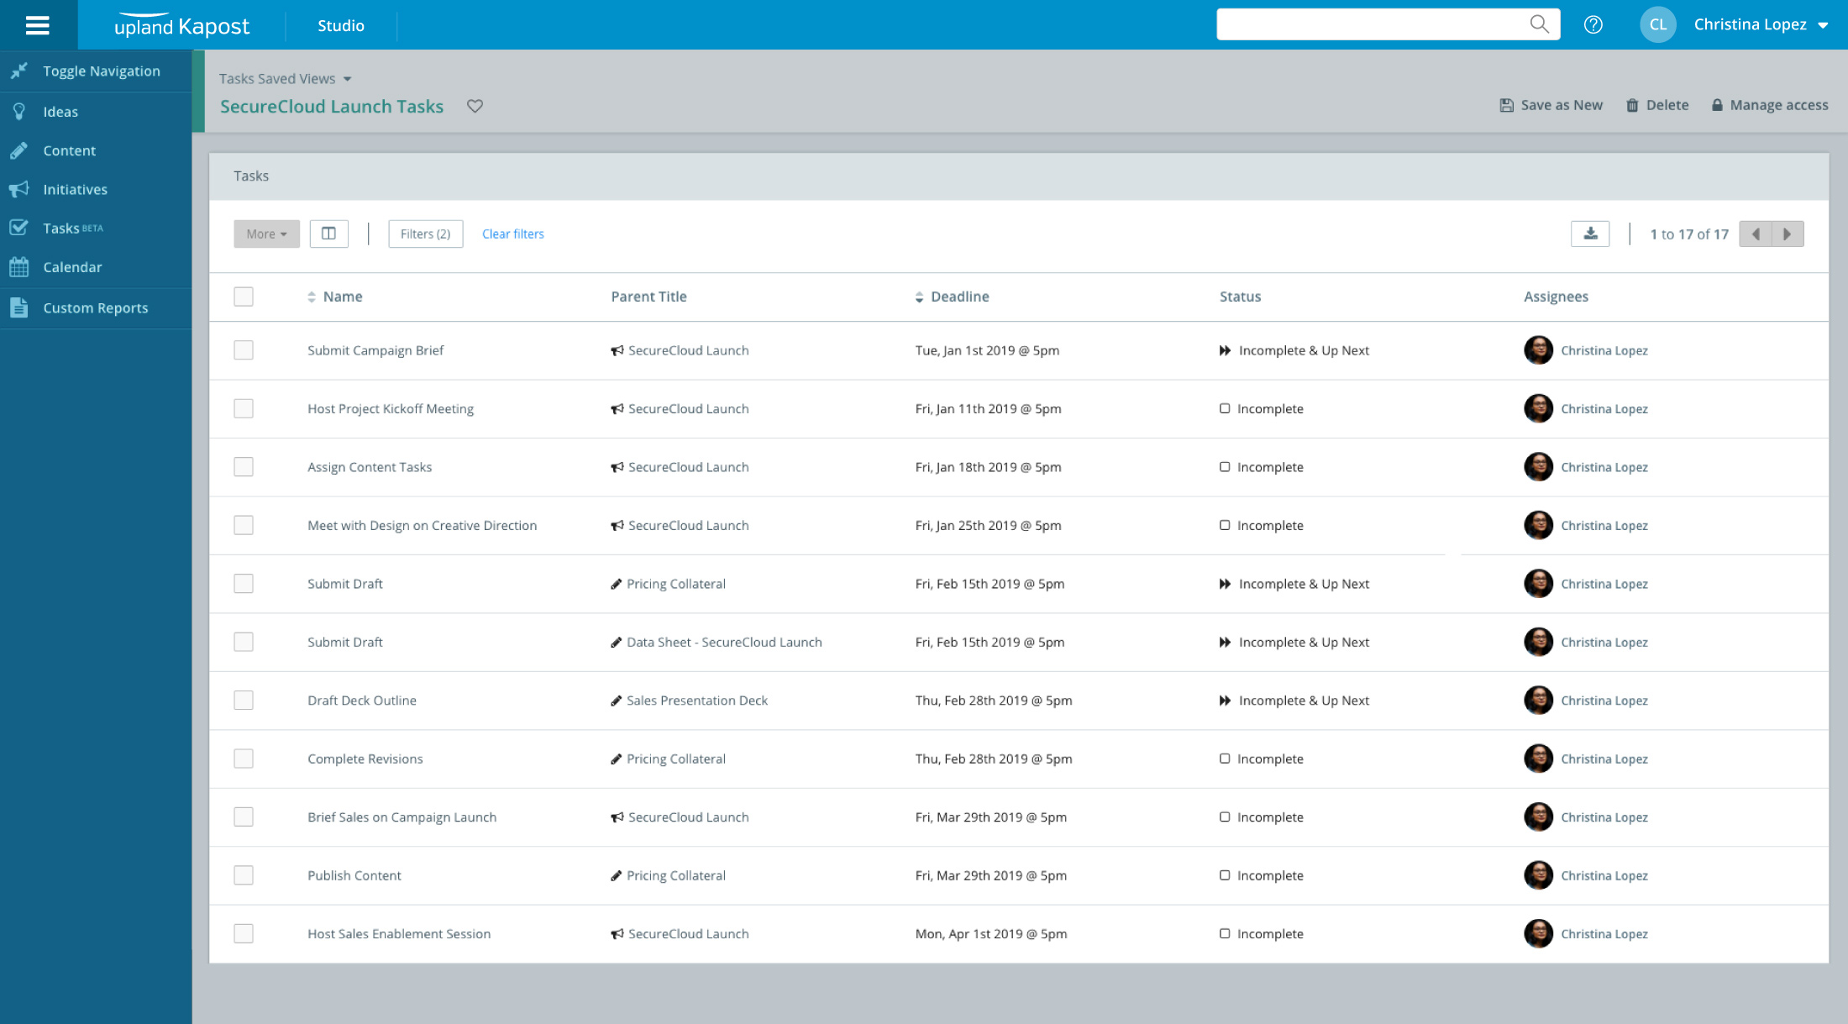Open the hamburger menu icon

pos(38,25)
